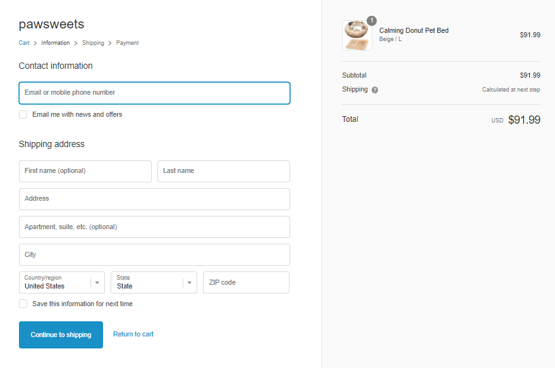Expand the State dropdown
555x368 pixels.
(154, 282)
